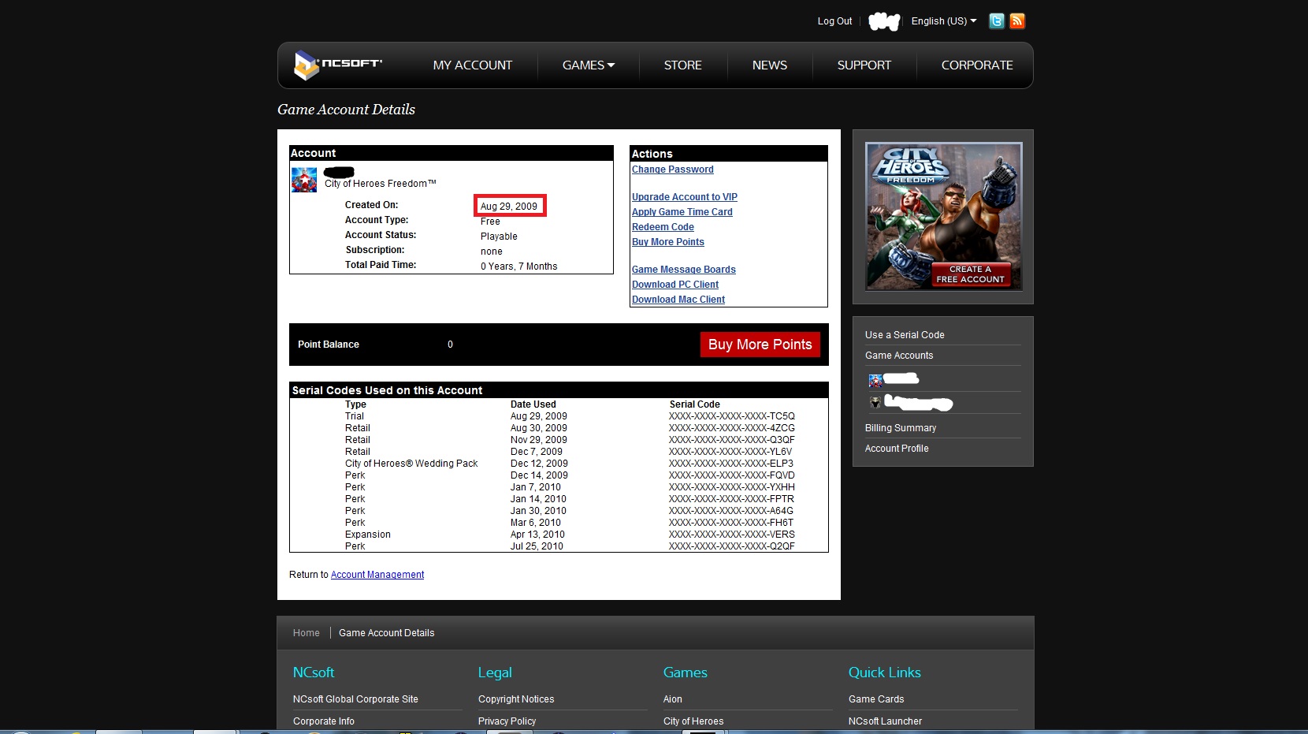The height and width of the screenshot is (734, 1308).
Task: Click the serial code ending in ELP3
Action: 731,464
